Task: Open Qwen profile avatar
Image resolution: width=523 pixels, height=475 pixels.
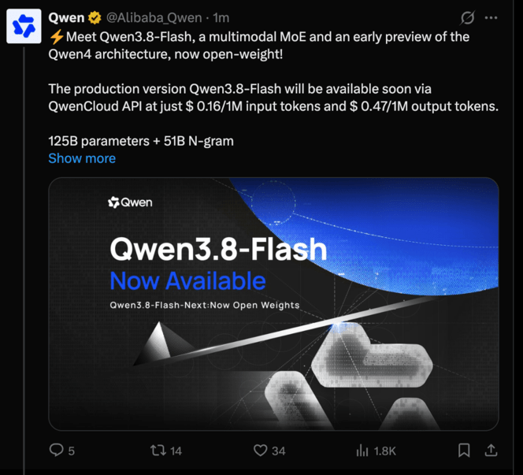Action: (x=24, y=26)
